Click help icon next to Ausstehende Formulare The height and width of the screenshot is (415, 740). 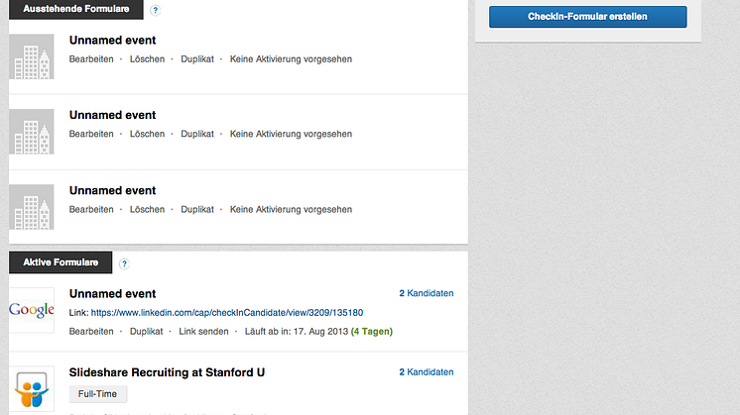[x=155, y=10]
